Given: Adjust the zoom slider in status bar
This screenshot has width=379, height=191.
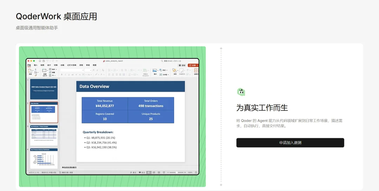Looking at the screenshot, I should (x=177, y=172).
